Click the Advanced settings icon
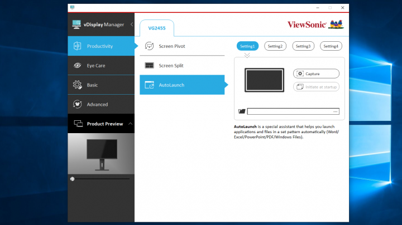This screenshot has width=402, height=225. click(x=77, y=104)
